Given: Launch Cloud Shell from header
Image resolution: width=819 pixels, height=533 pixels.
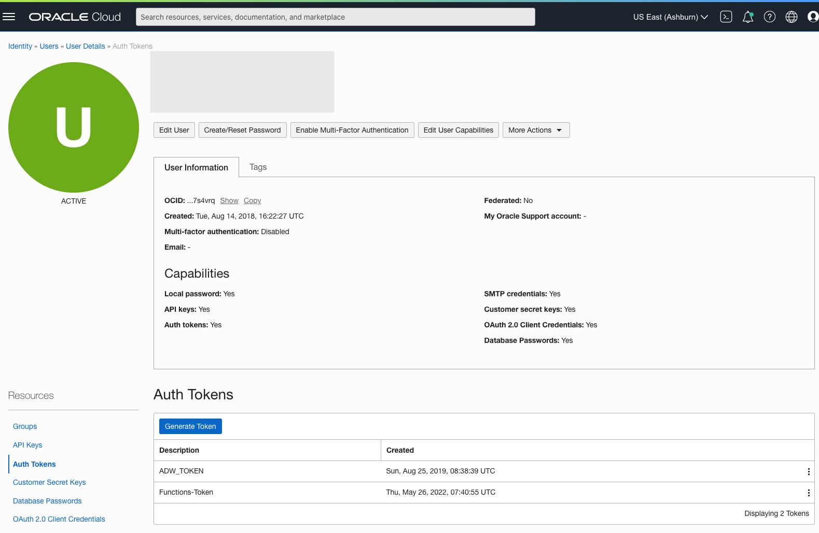Looking at the screenshot, I should (726, 17).
